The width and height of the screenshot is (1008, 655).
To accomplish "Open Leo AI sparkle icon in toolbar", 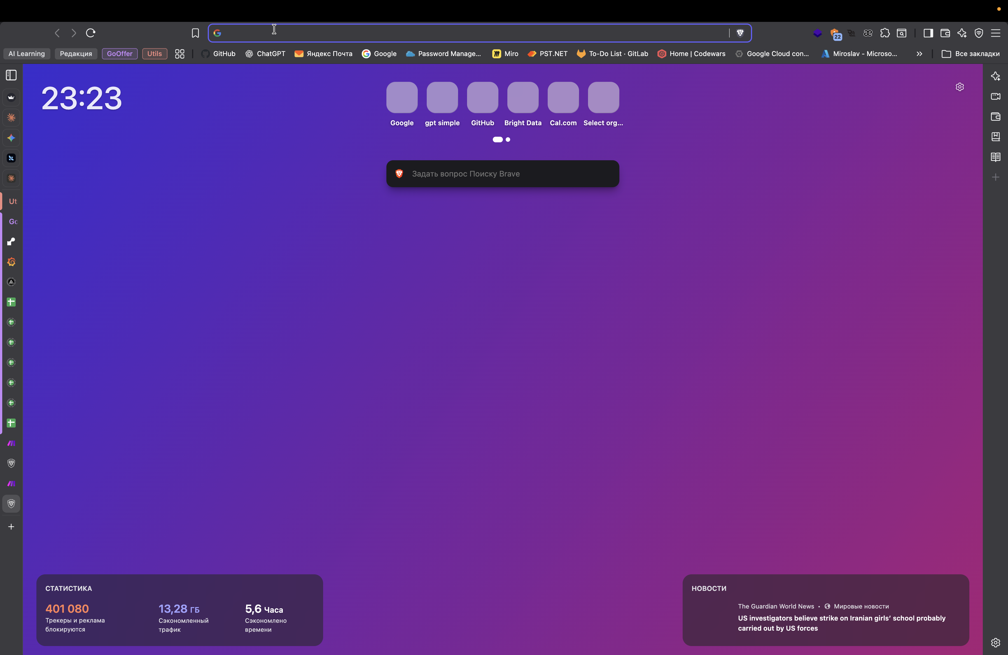I will (962, 33).
